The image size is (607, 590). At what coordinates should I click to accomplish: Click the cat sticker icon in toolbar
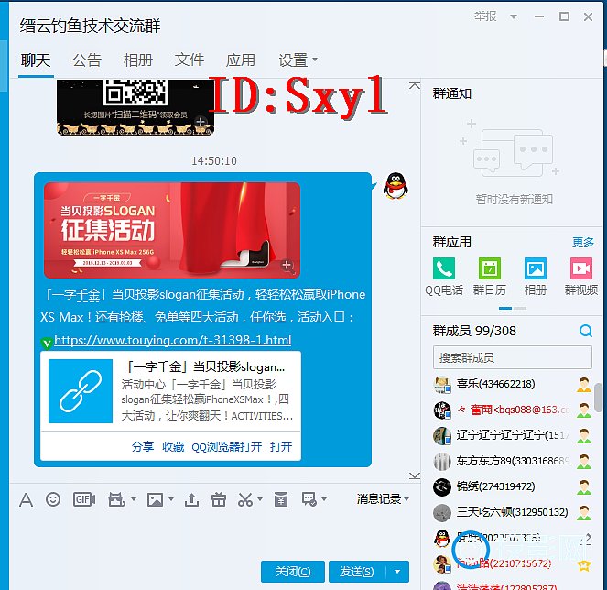pos(116,499)
